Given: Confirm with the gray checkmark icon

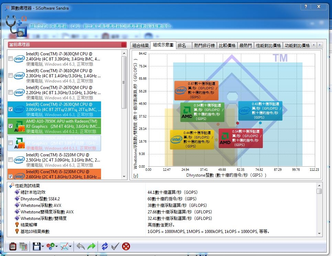Looking at the screenshot, I should (x=115, y=246).
